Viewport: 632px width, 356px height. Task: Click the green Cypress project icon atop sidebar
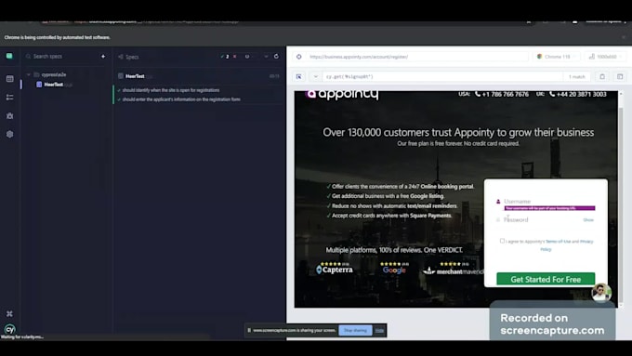[x=9, y=56]
